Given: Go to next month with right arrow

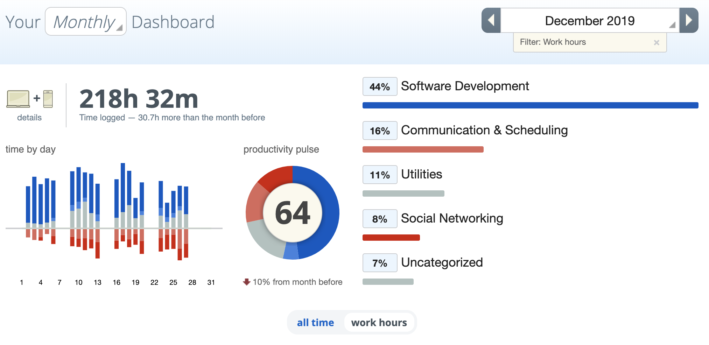Looking at the screenshot, I should (689, 21).
